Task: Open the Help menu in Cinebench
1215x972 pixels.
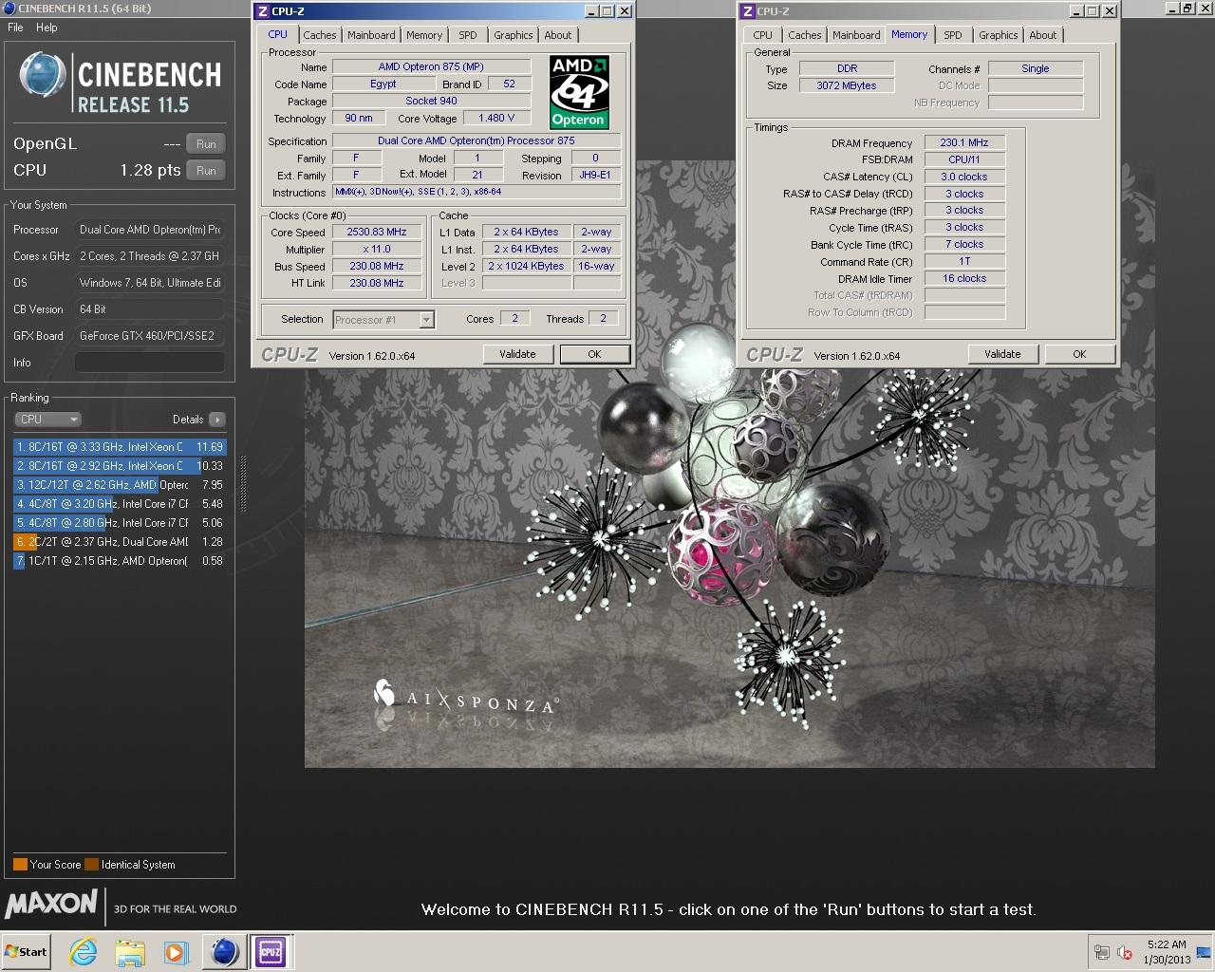Action: pos(47,28)
